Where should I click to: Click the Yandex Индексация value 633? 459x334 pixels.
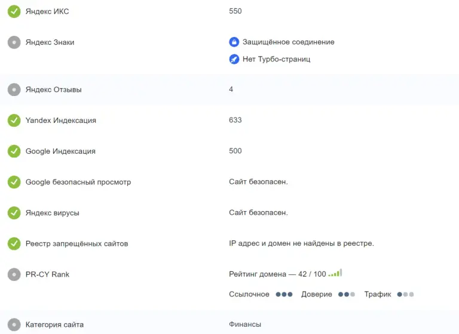[x=235, y=120]
